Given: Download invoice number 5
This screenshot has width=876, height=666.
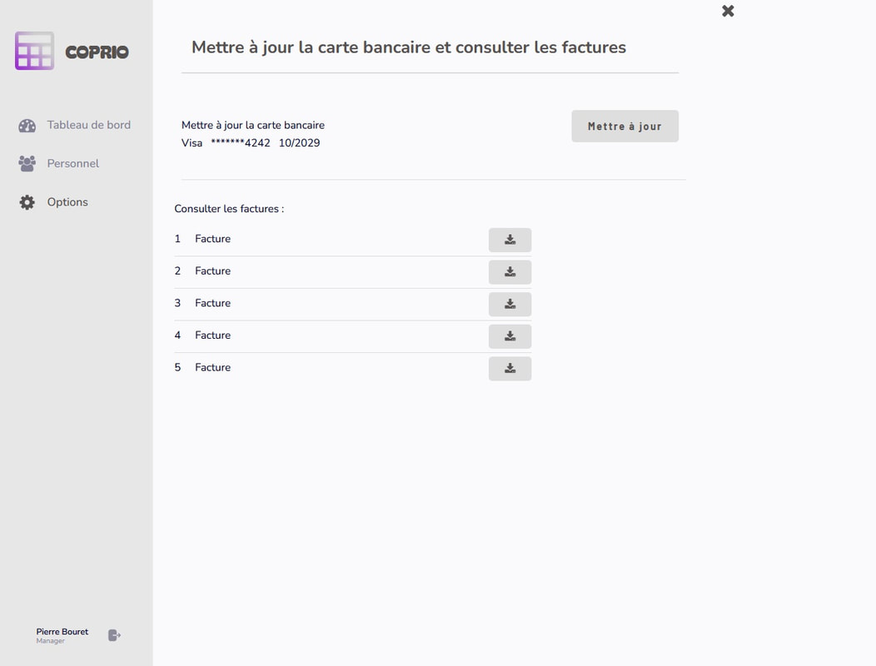Looking at the screenshot, I should point(510,368).
